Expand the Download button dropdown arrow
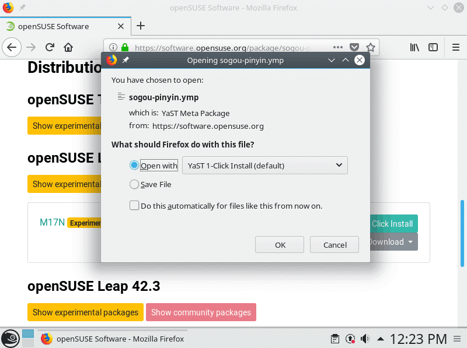This screenshot has height=348, width=467. 410,242
